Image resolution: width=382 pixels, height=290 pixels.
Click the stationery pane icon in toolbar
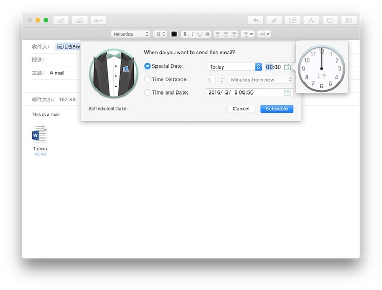(x=329, y=20)
